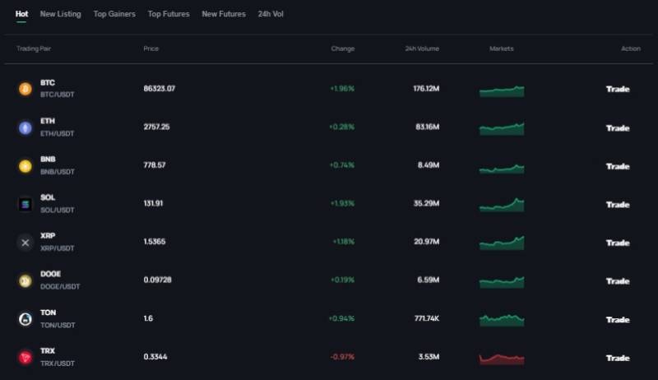Click the BTC price 86323.07
This screenshot has width=658, height=380.
pyautogui.click(x=160, y=89)
